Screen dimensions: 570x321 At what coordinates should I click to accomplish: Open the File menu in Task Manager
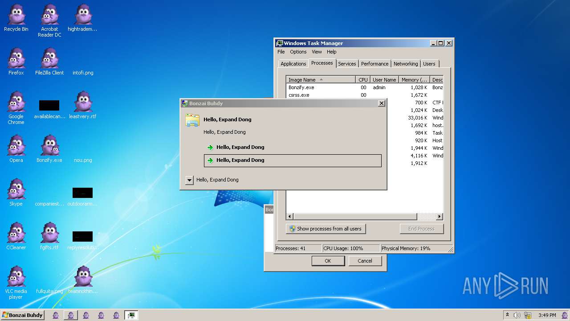pyautogui.click(x=281, y=52)
